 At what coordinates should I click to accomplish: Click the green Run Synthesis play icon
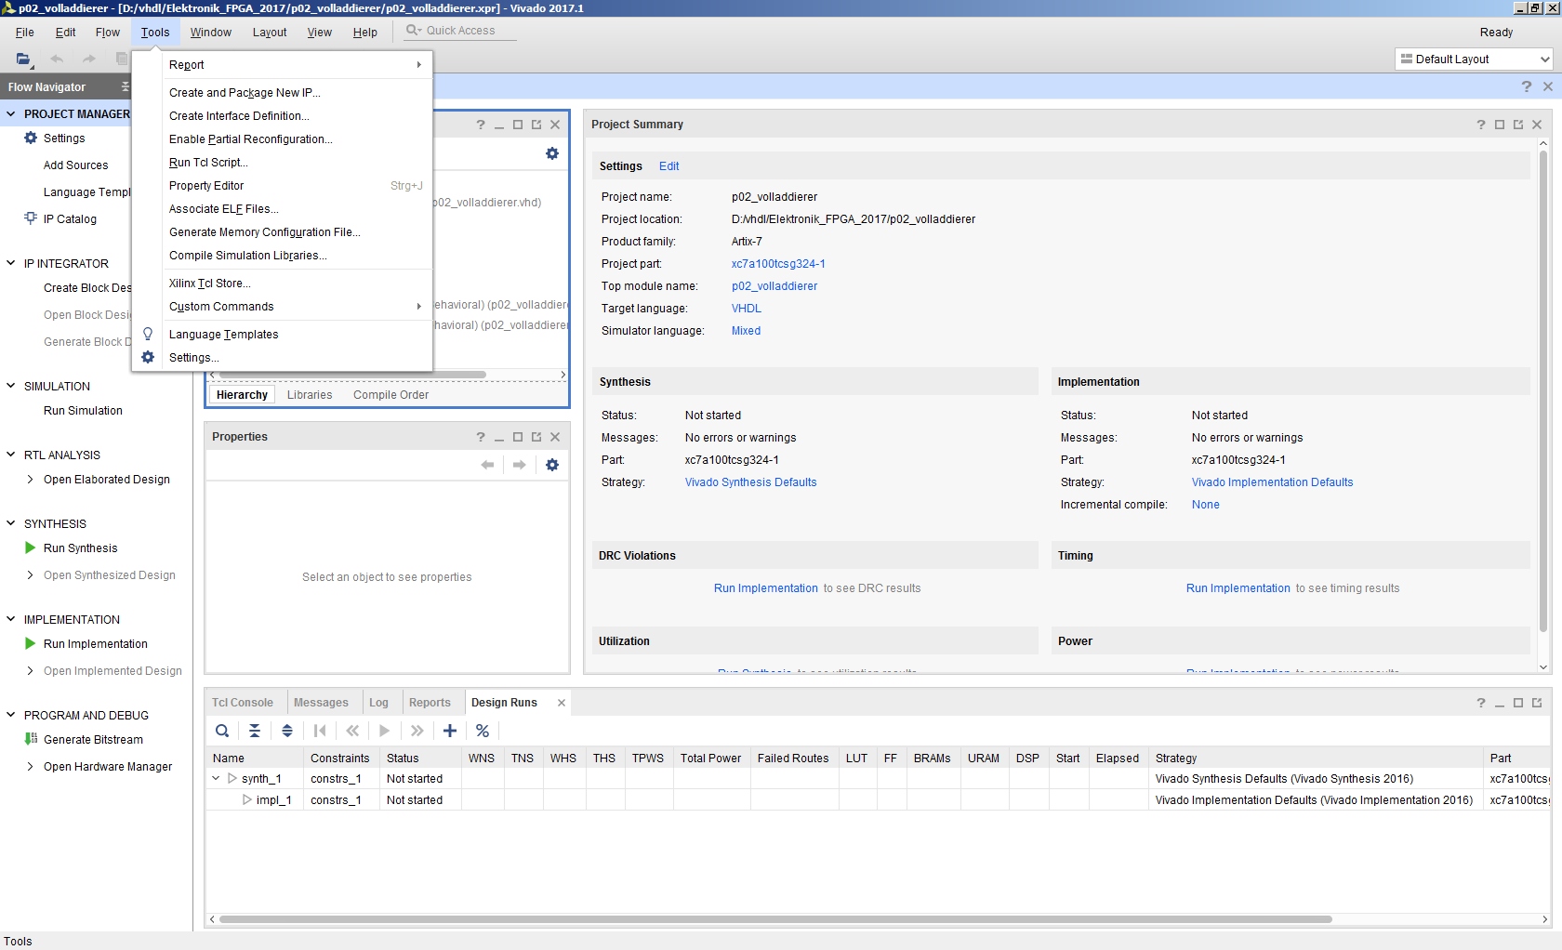tap(31, 548)
